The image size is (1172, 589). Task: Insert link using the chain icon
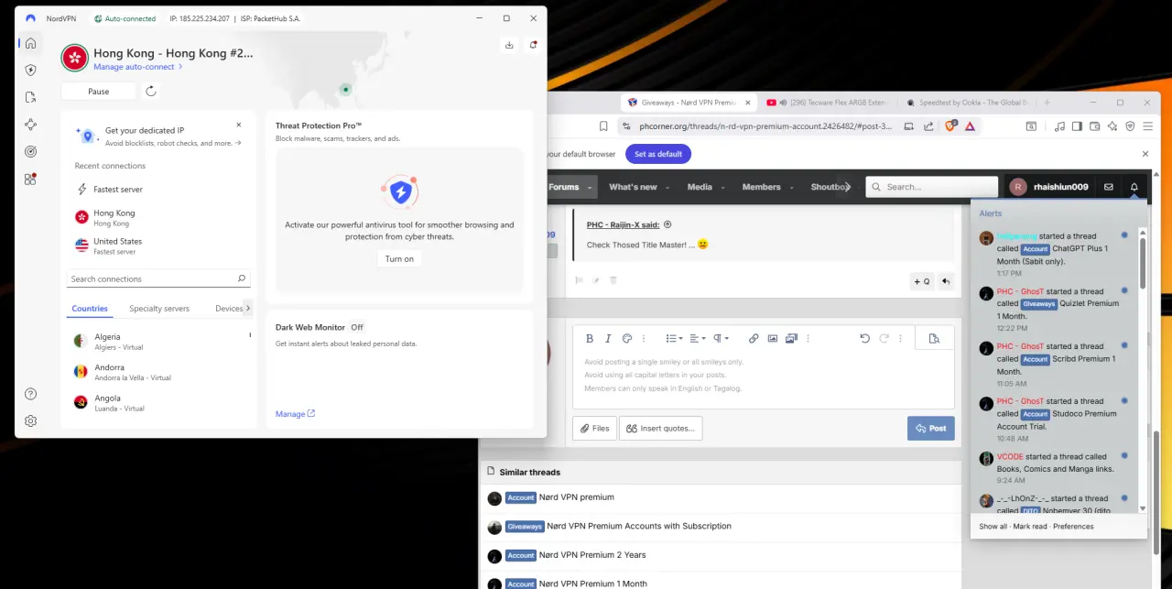754,338
